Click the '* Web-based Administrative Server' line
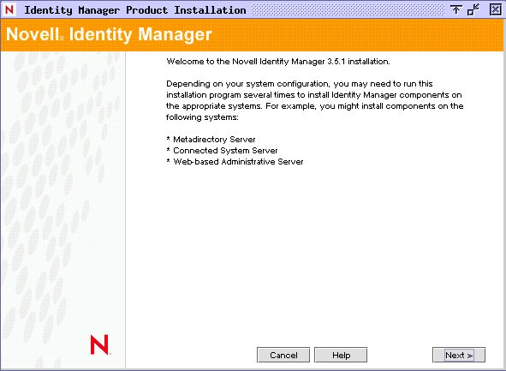Screen dimensions: 506x371 coord(235,161)
